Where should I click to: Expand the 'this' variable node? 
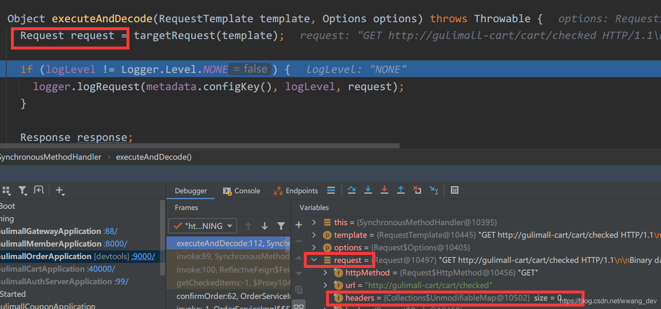pos(314,222)
